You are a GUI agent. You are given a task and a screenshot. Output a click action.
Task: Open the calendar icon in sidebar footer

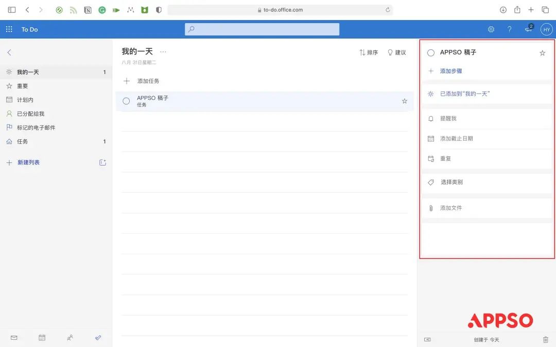pyautogui.click(x=42, y=338)
